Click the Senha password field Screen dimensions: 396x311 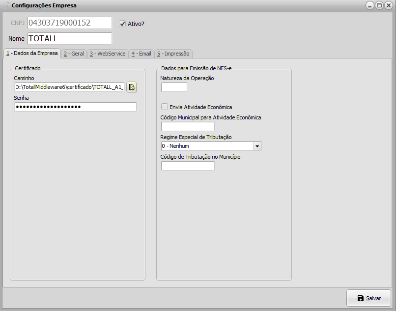[75, 107]
